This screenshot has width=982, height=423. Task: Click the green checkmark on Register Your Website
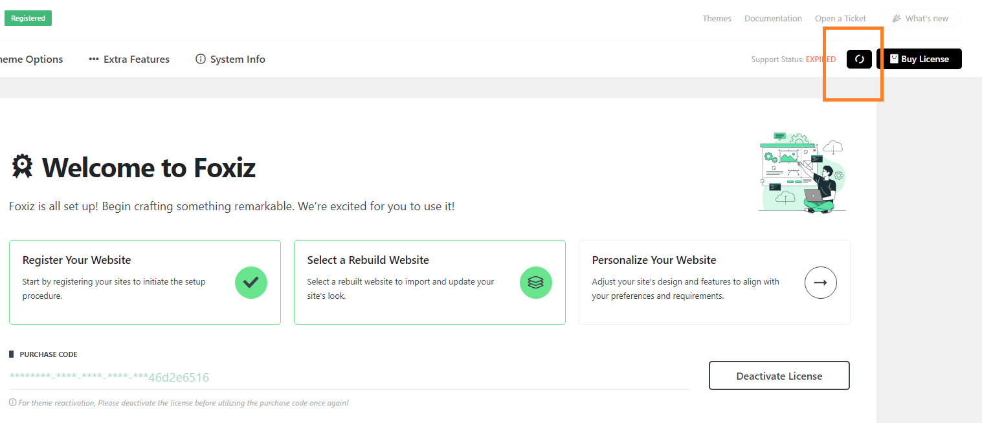(x=251, y=283)
